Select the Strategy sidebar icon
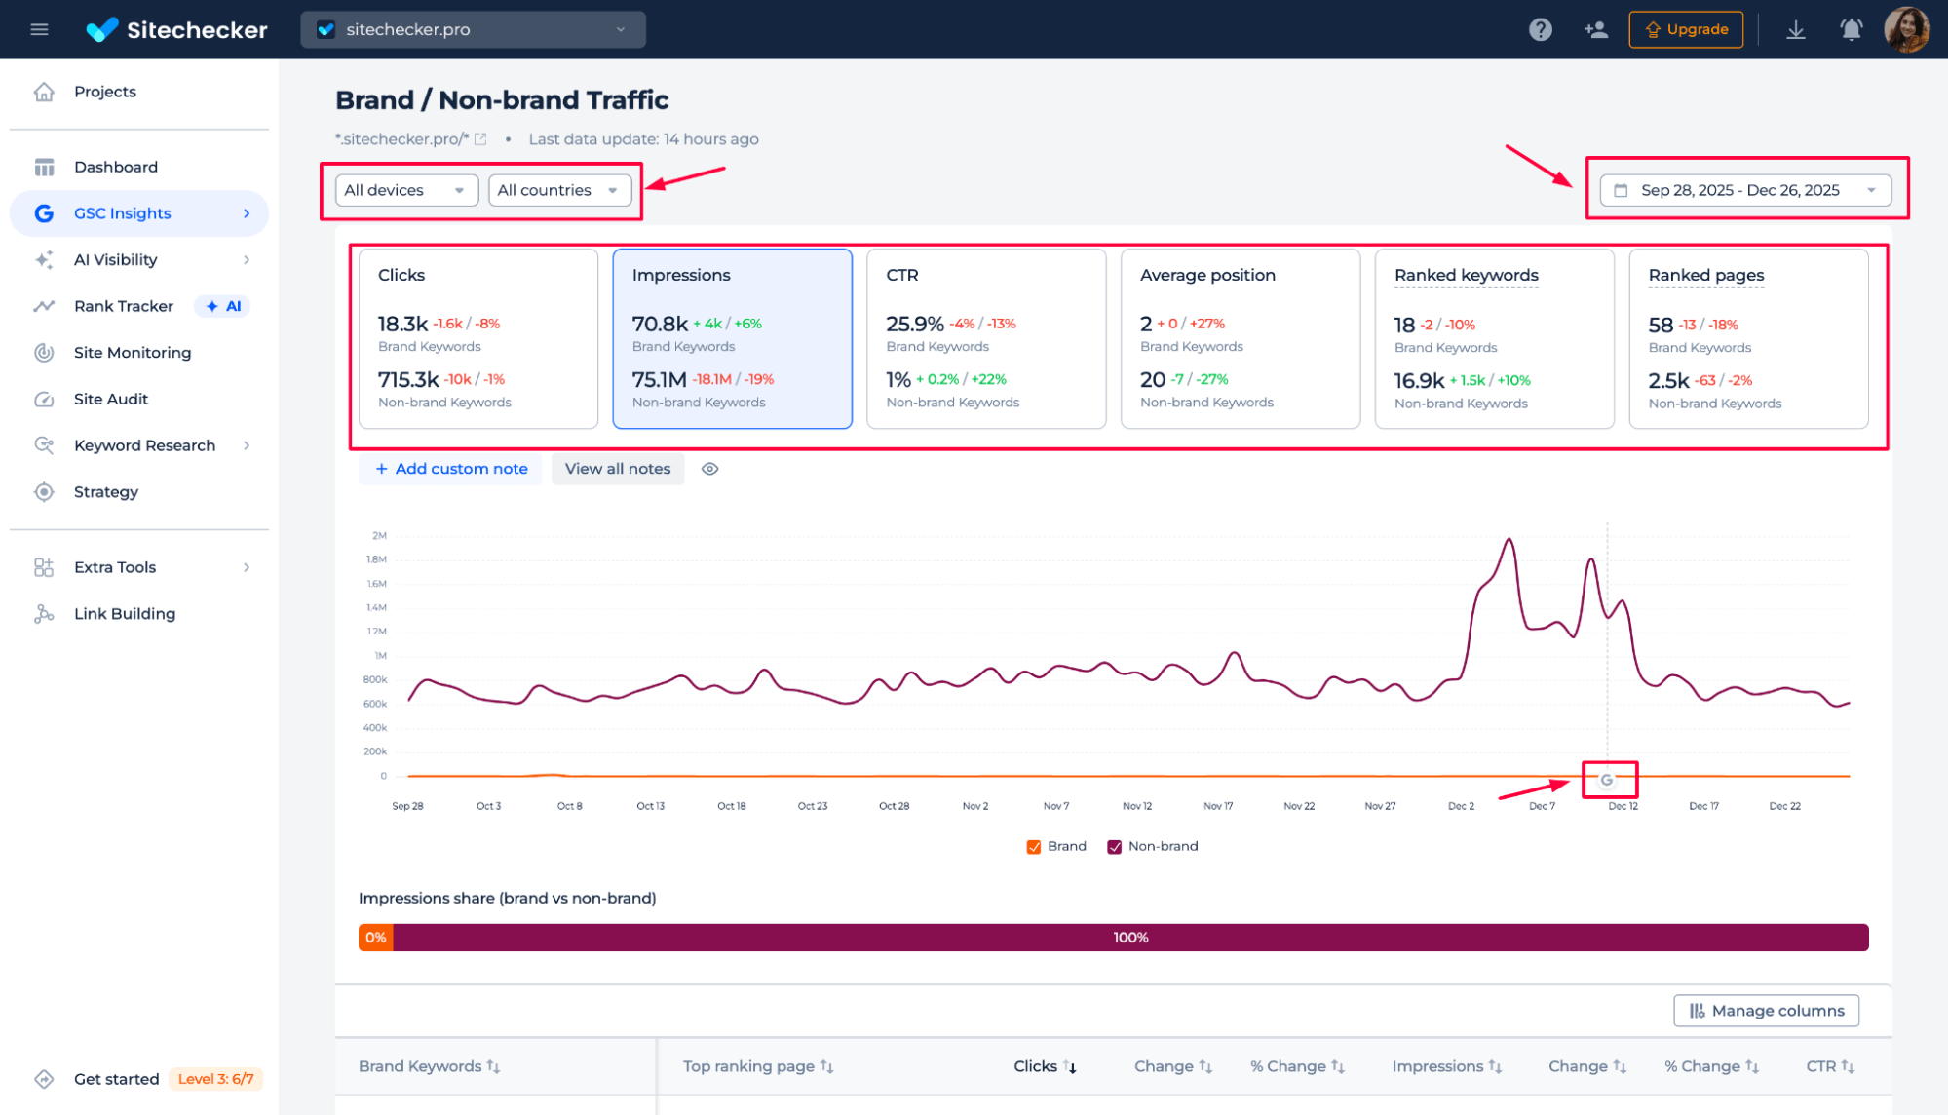Image resolution: width=1948 pixels, height=1115 pixels. point(44,491)
